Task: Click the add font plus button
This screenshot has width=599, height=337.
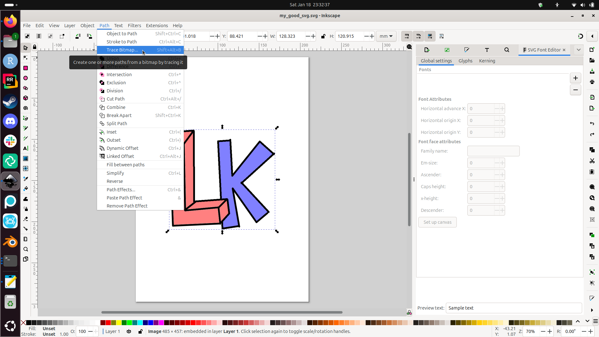Action: [575, 78]
